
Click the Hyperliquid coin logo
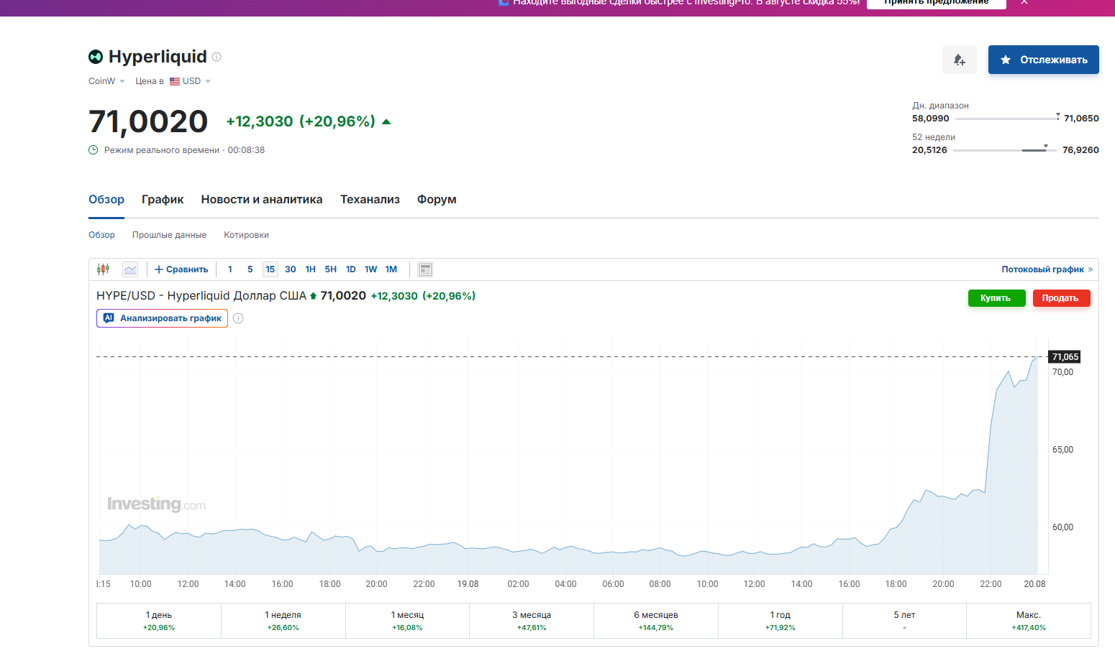click(x=96, y=57)
